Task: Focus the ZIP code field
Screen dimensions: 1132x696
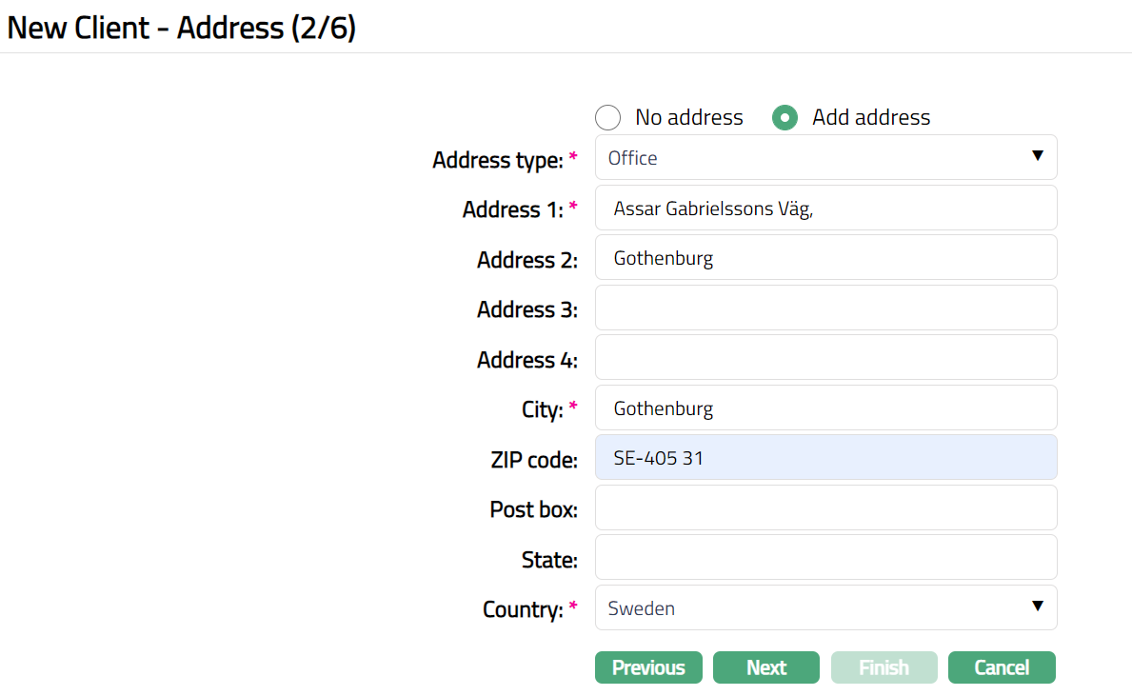Action: 824,458
